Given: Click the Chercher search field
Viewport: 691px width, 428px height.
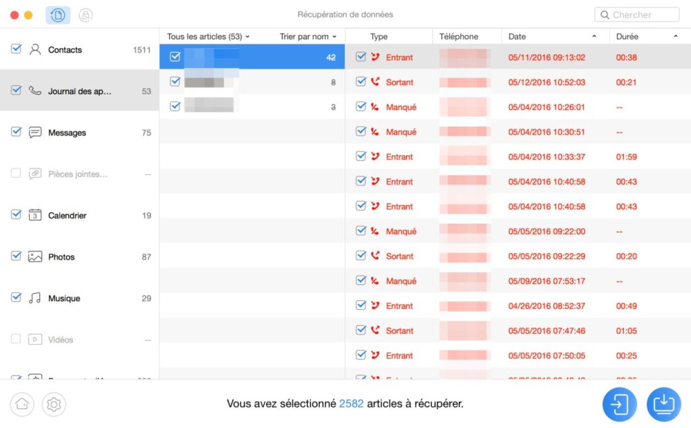Looking at the screenshot, I should click(637, 15).
